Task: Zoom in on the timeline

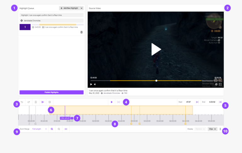Action: point(52,129)
